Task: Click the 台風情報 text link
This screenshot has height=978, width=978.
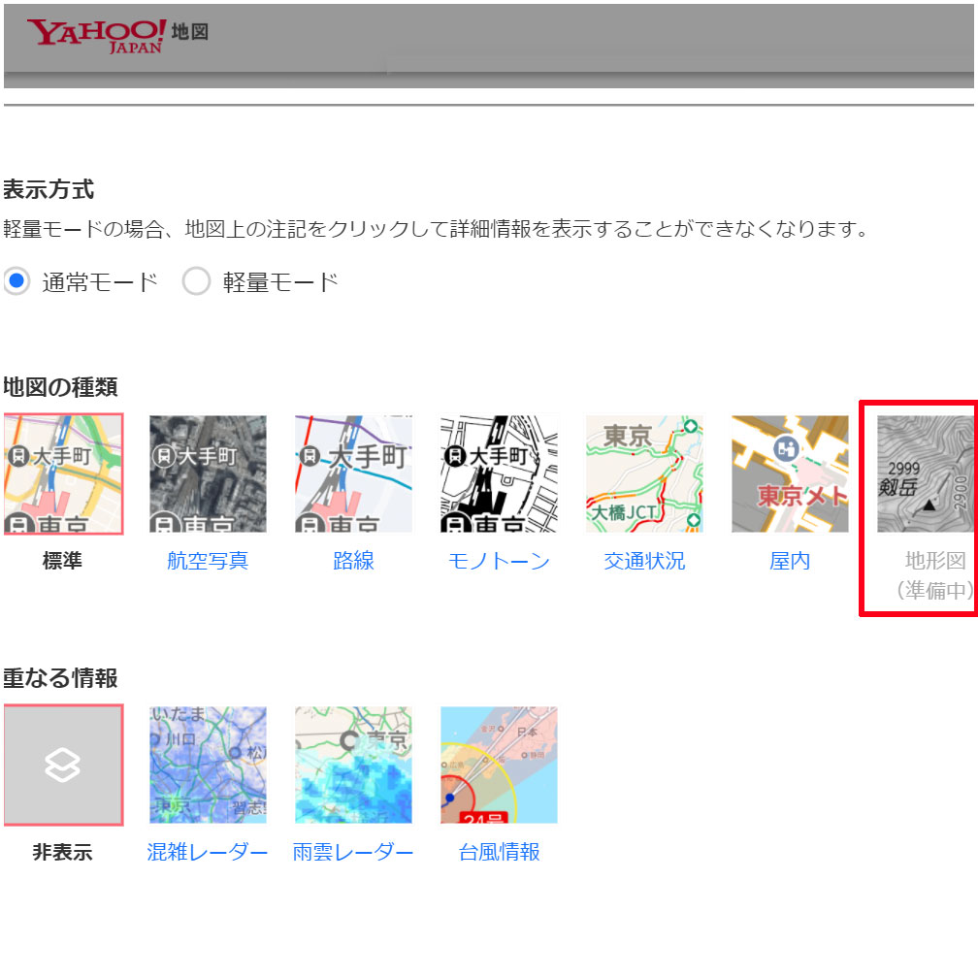Action: (499, 852)
